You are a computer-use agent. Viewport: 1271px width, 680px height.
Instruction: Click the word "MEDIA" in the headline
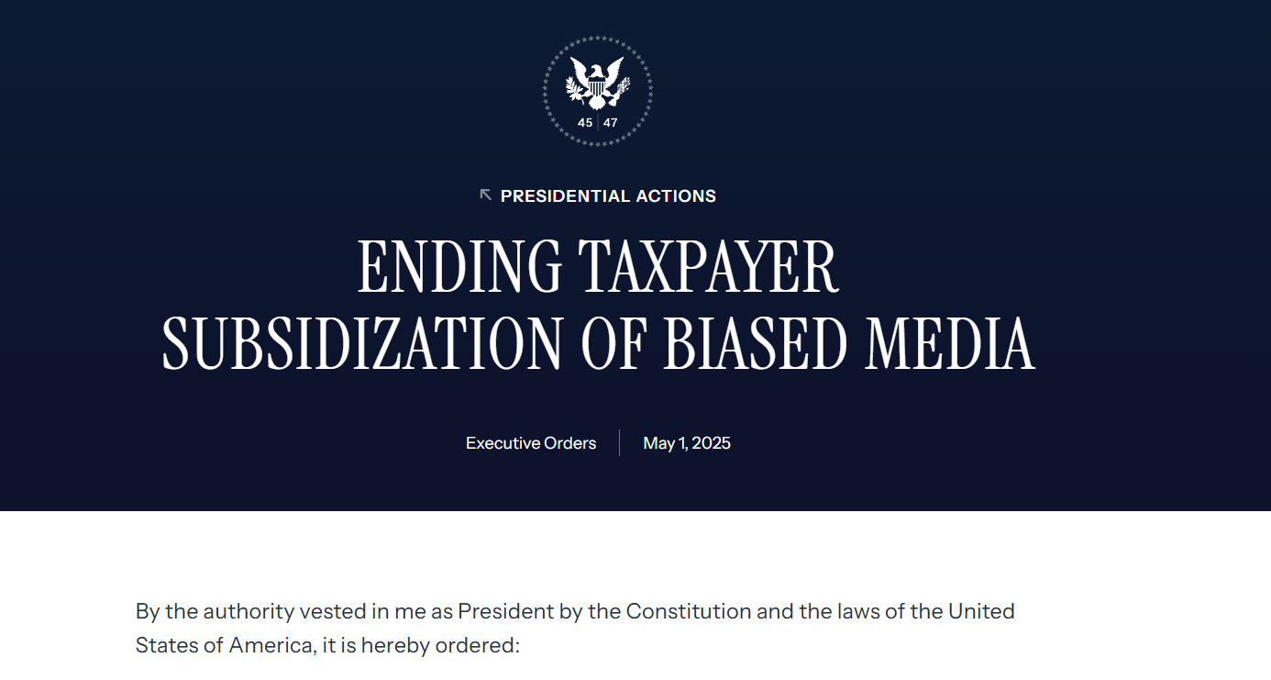(951, 343)
